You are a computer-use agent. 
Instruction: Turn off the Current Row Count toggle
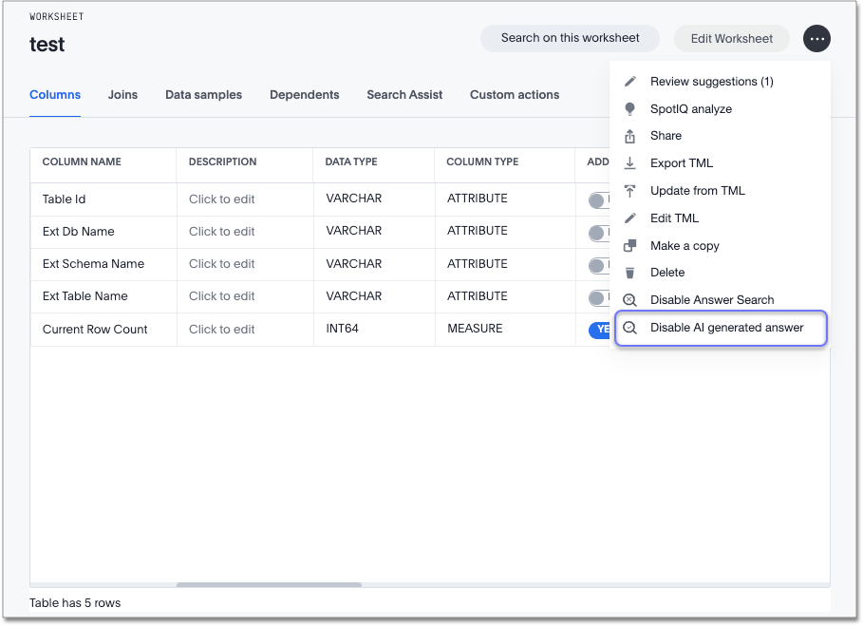[599, 330]
